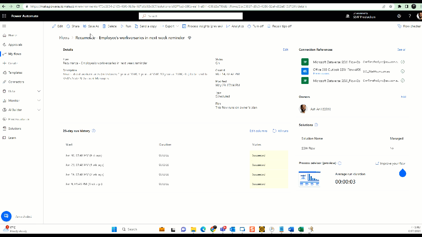Click the help question mark icon
This screenshot has width=422, height=237.
tap(410, 16)
